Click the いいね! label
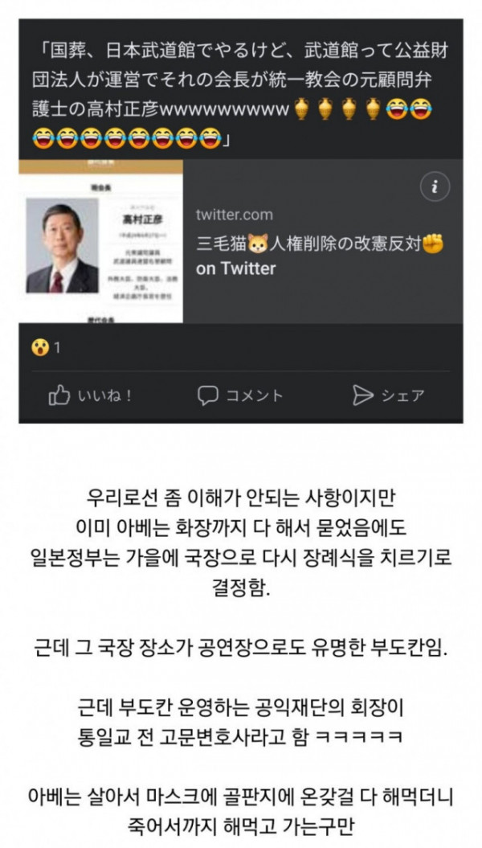 tap(104, 396)
